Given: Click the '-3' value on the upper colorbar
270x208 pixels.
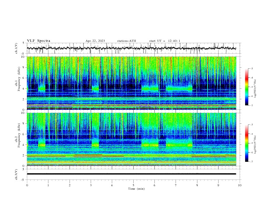Looking at the screenshot, I should (x=251, y=68).
